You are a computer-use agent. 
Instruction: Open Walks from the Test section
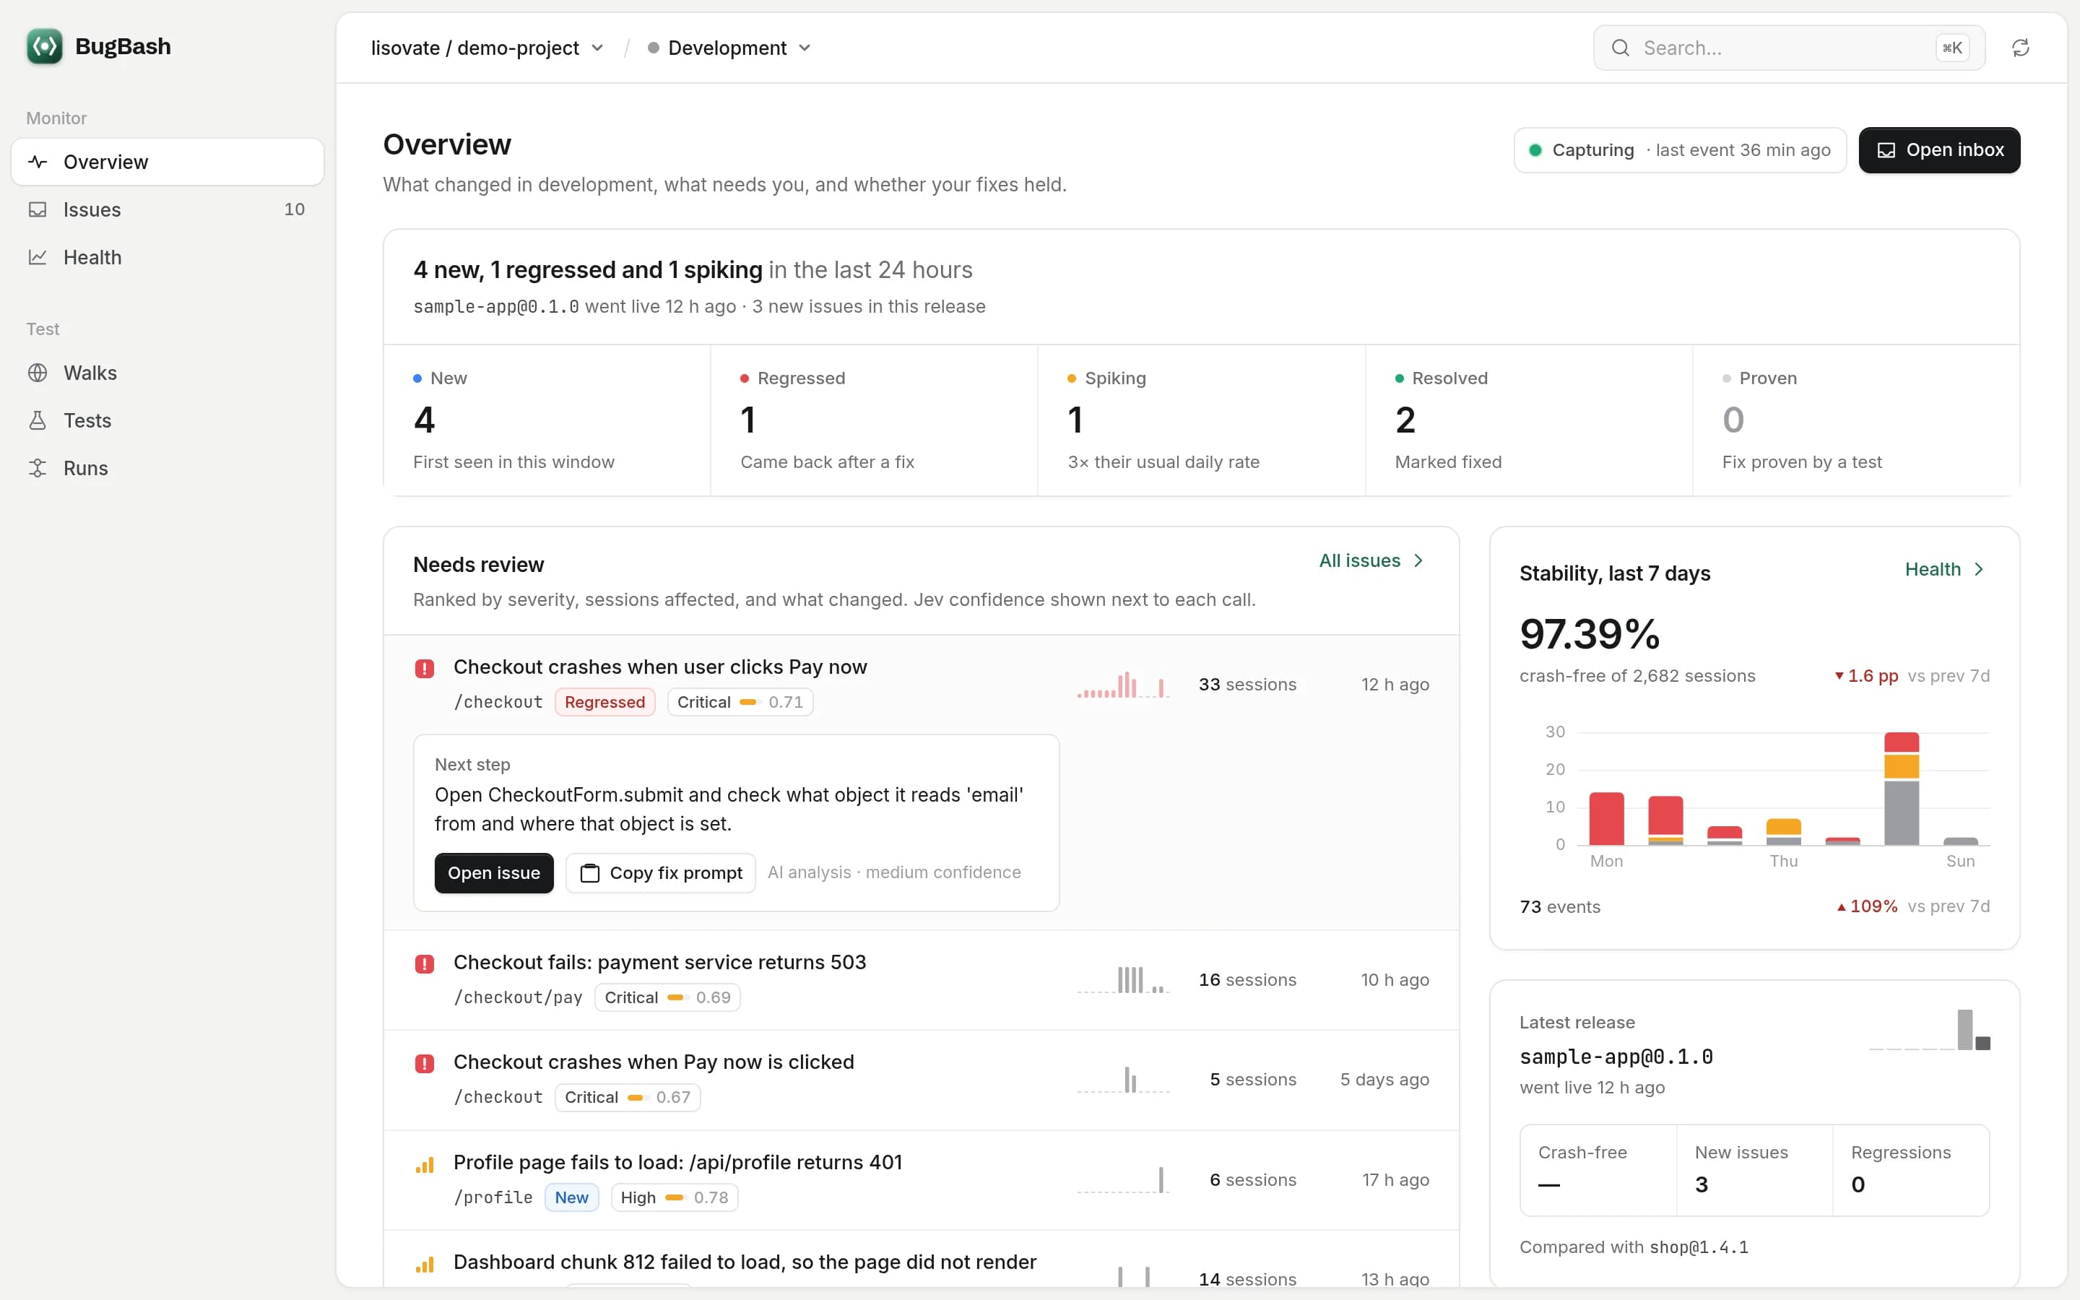[168, 373]
